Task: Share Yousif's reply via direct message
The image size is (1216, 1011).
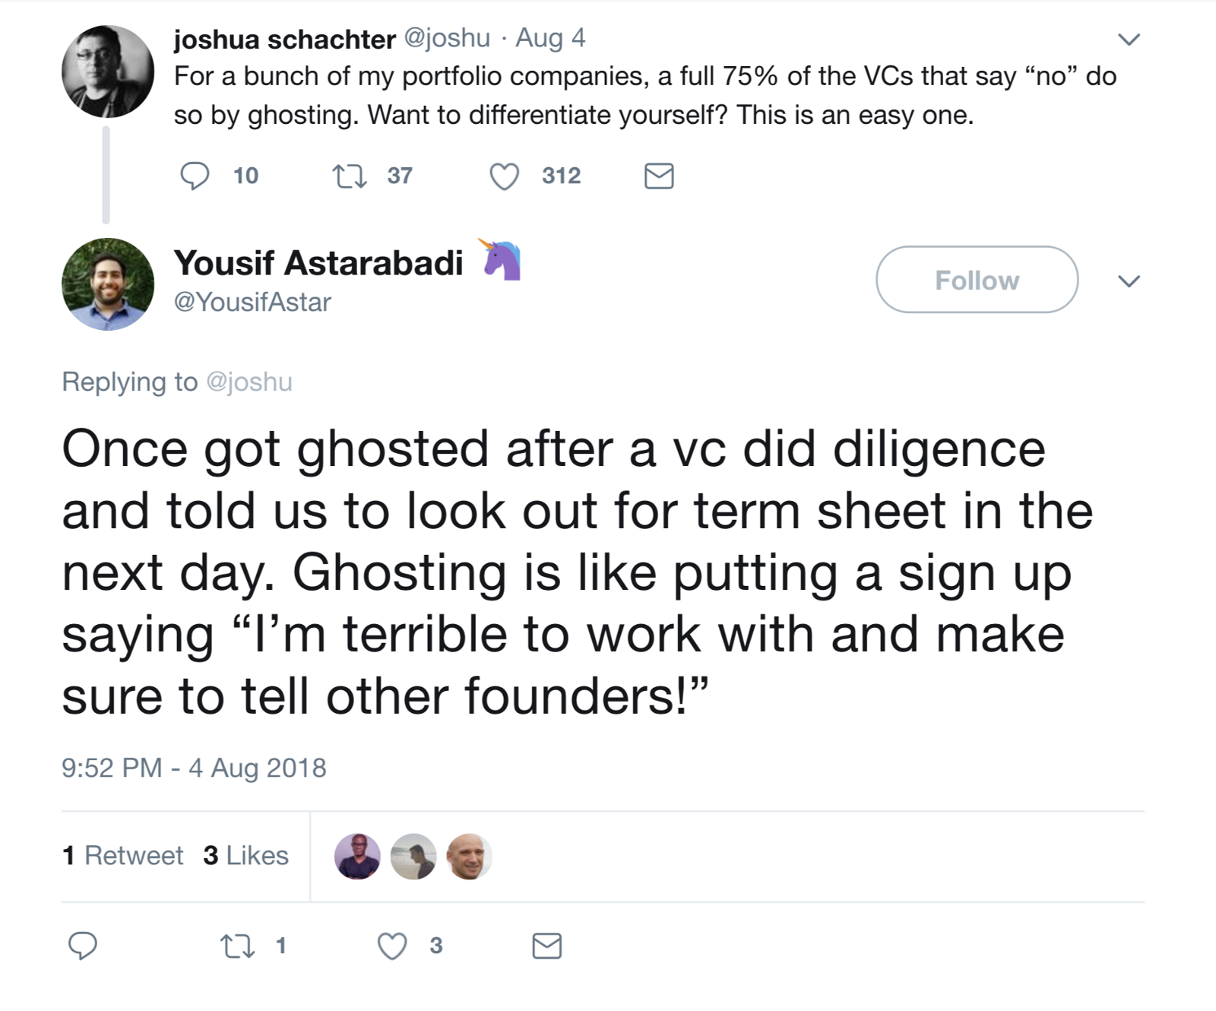Action: pyautogui.click(x=546, y=946)
